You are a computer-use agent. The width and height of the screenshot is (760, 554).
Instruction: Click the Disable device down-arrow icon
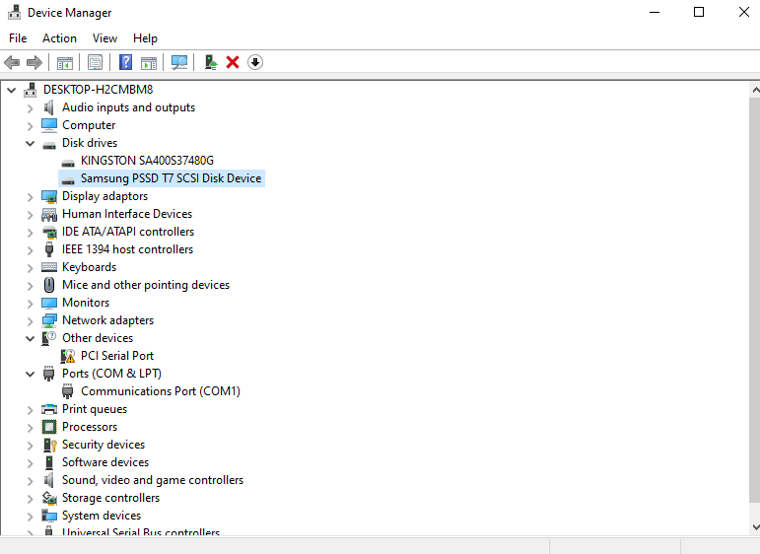point(255,62)
